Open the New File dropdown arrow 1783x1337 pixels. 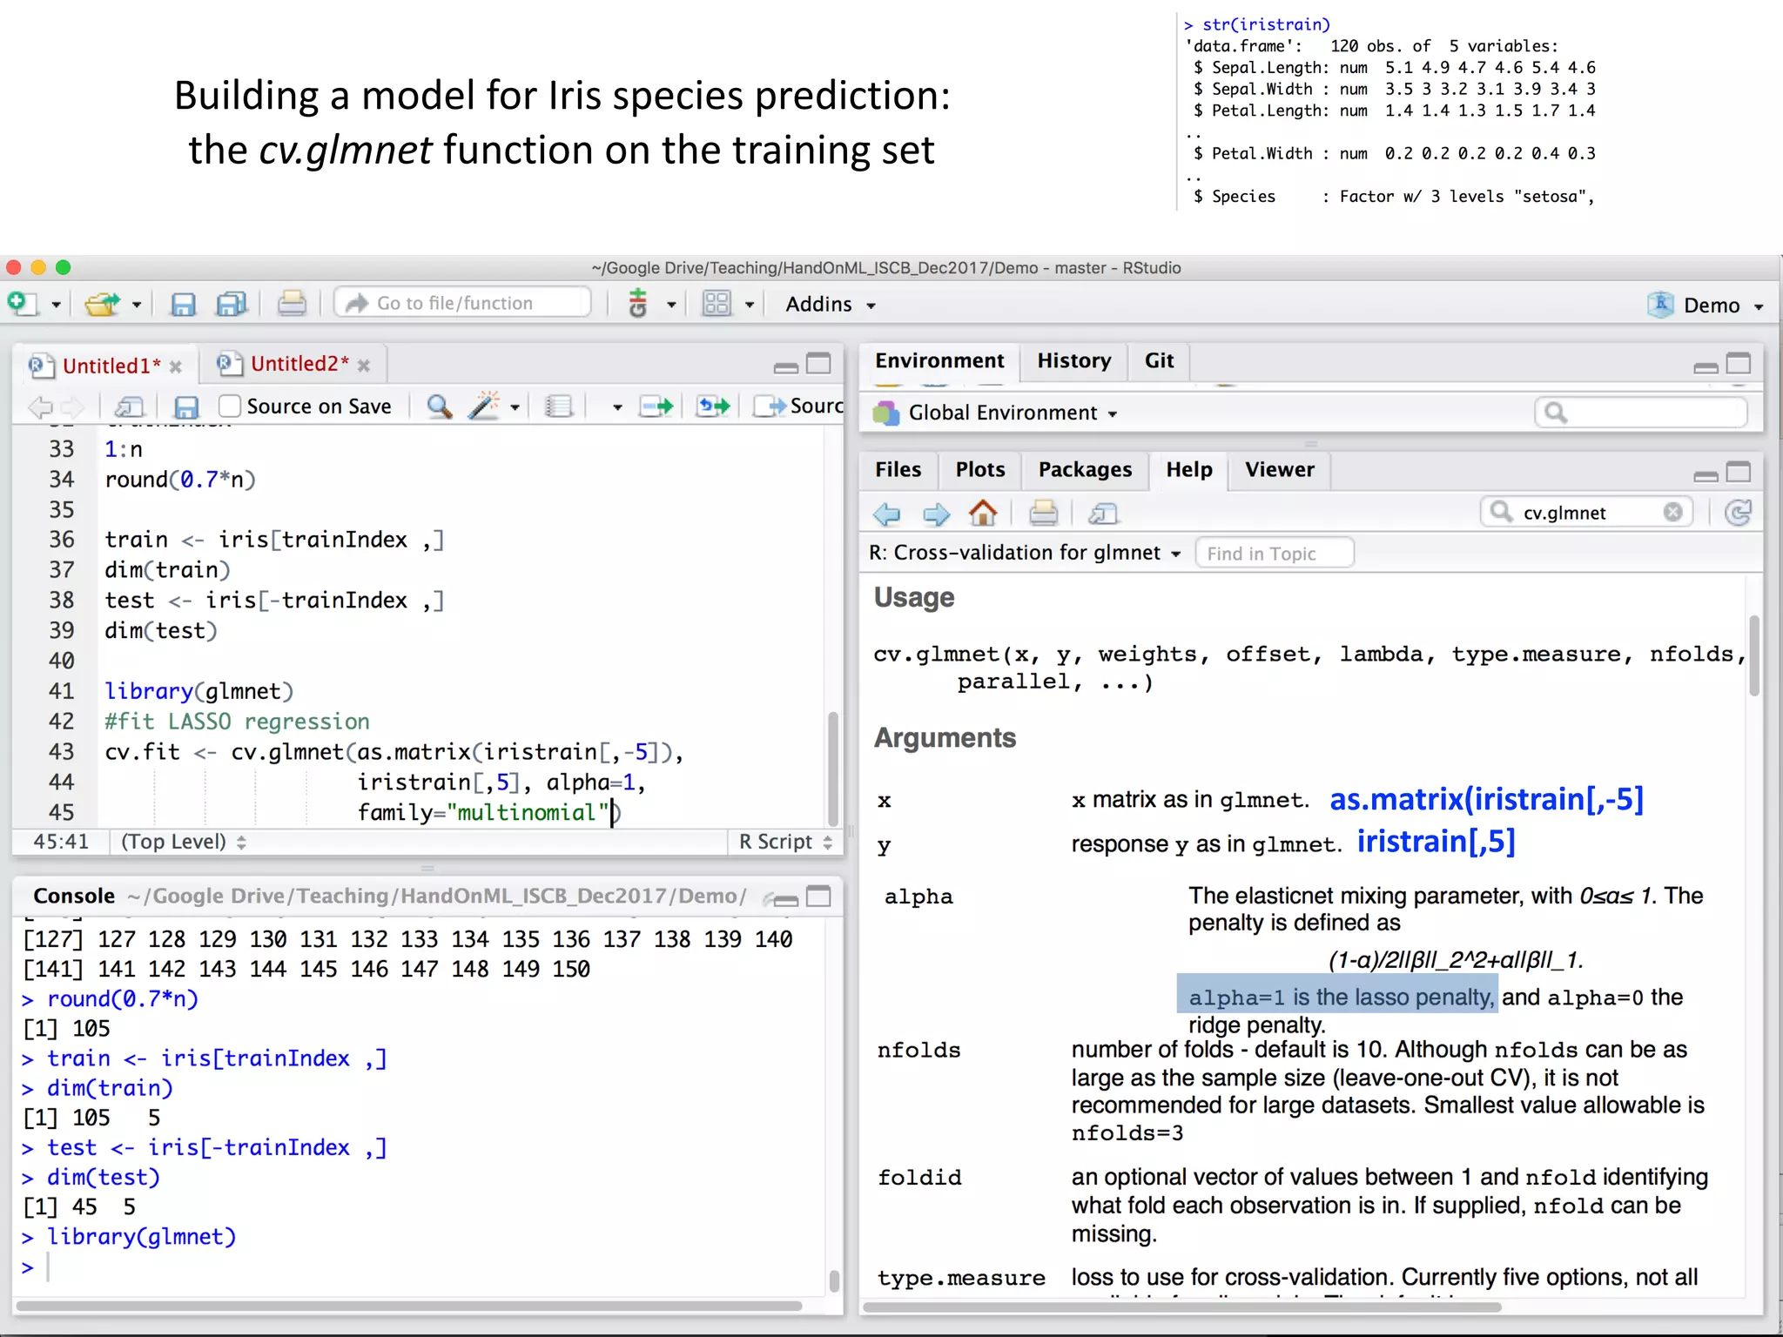[x=56, y=305]
